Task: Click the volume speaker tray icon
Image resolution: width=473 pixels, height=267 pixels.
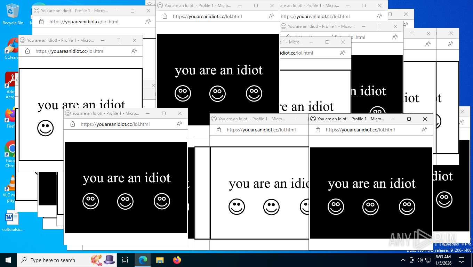Action: [x=420, y=260]
